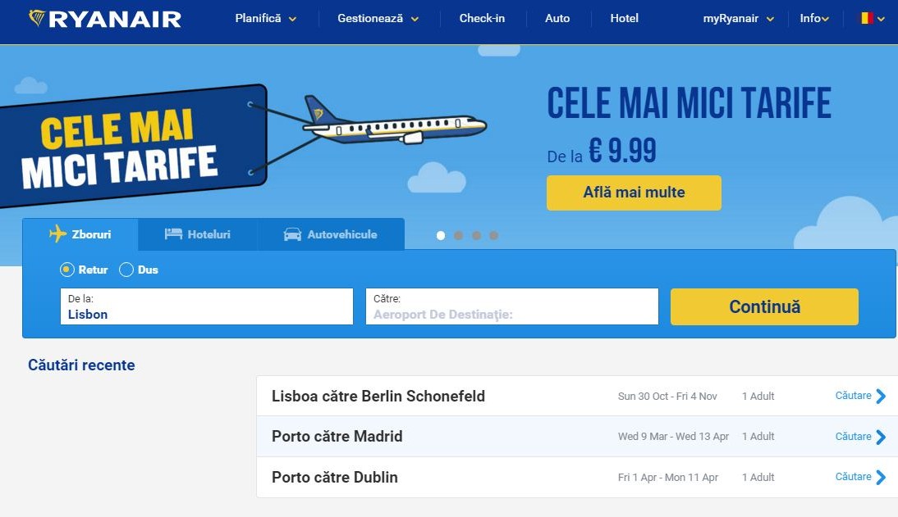The width and height of the screenshot is (898, 517).
Task: Select the second carousel pagination dot
Action: (458, 235)
